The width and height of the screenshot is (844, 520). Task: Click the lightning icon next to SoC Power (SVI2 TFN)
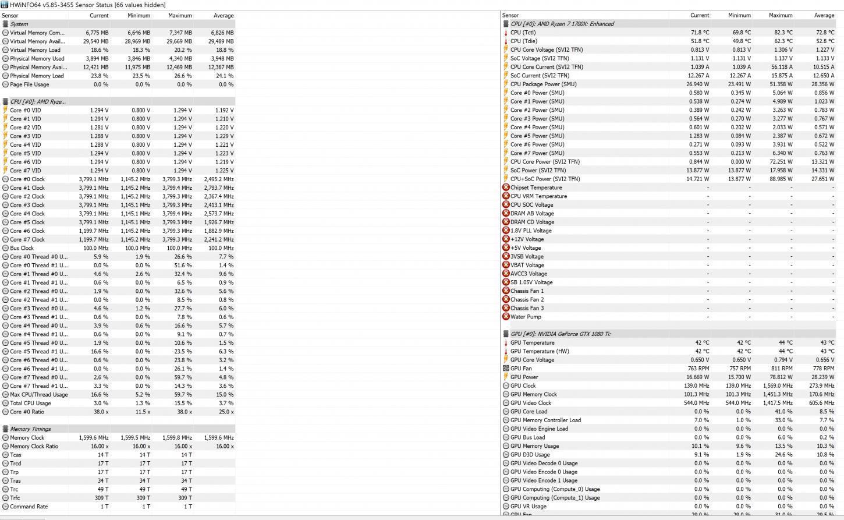506,171
